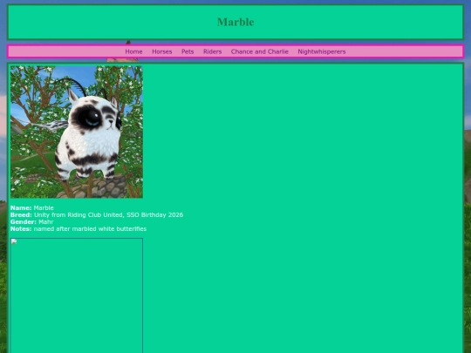Click the broken image placeholder icon

pyautogui.click(x=14, y=242)
